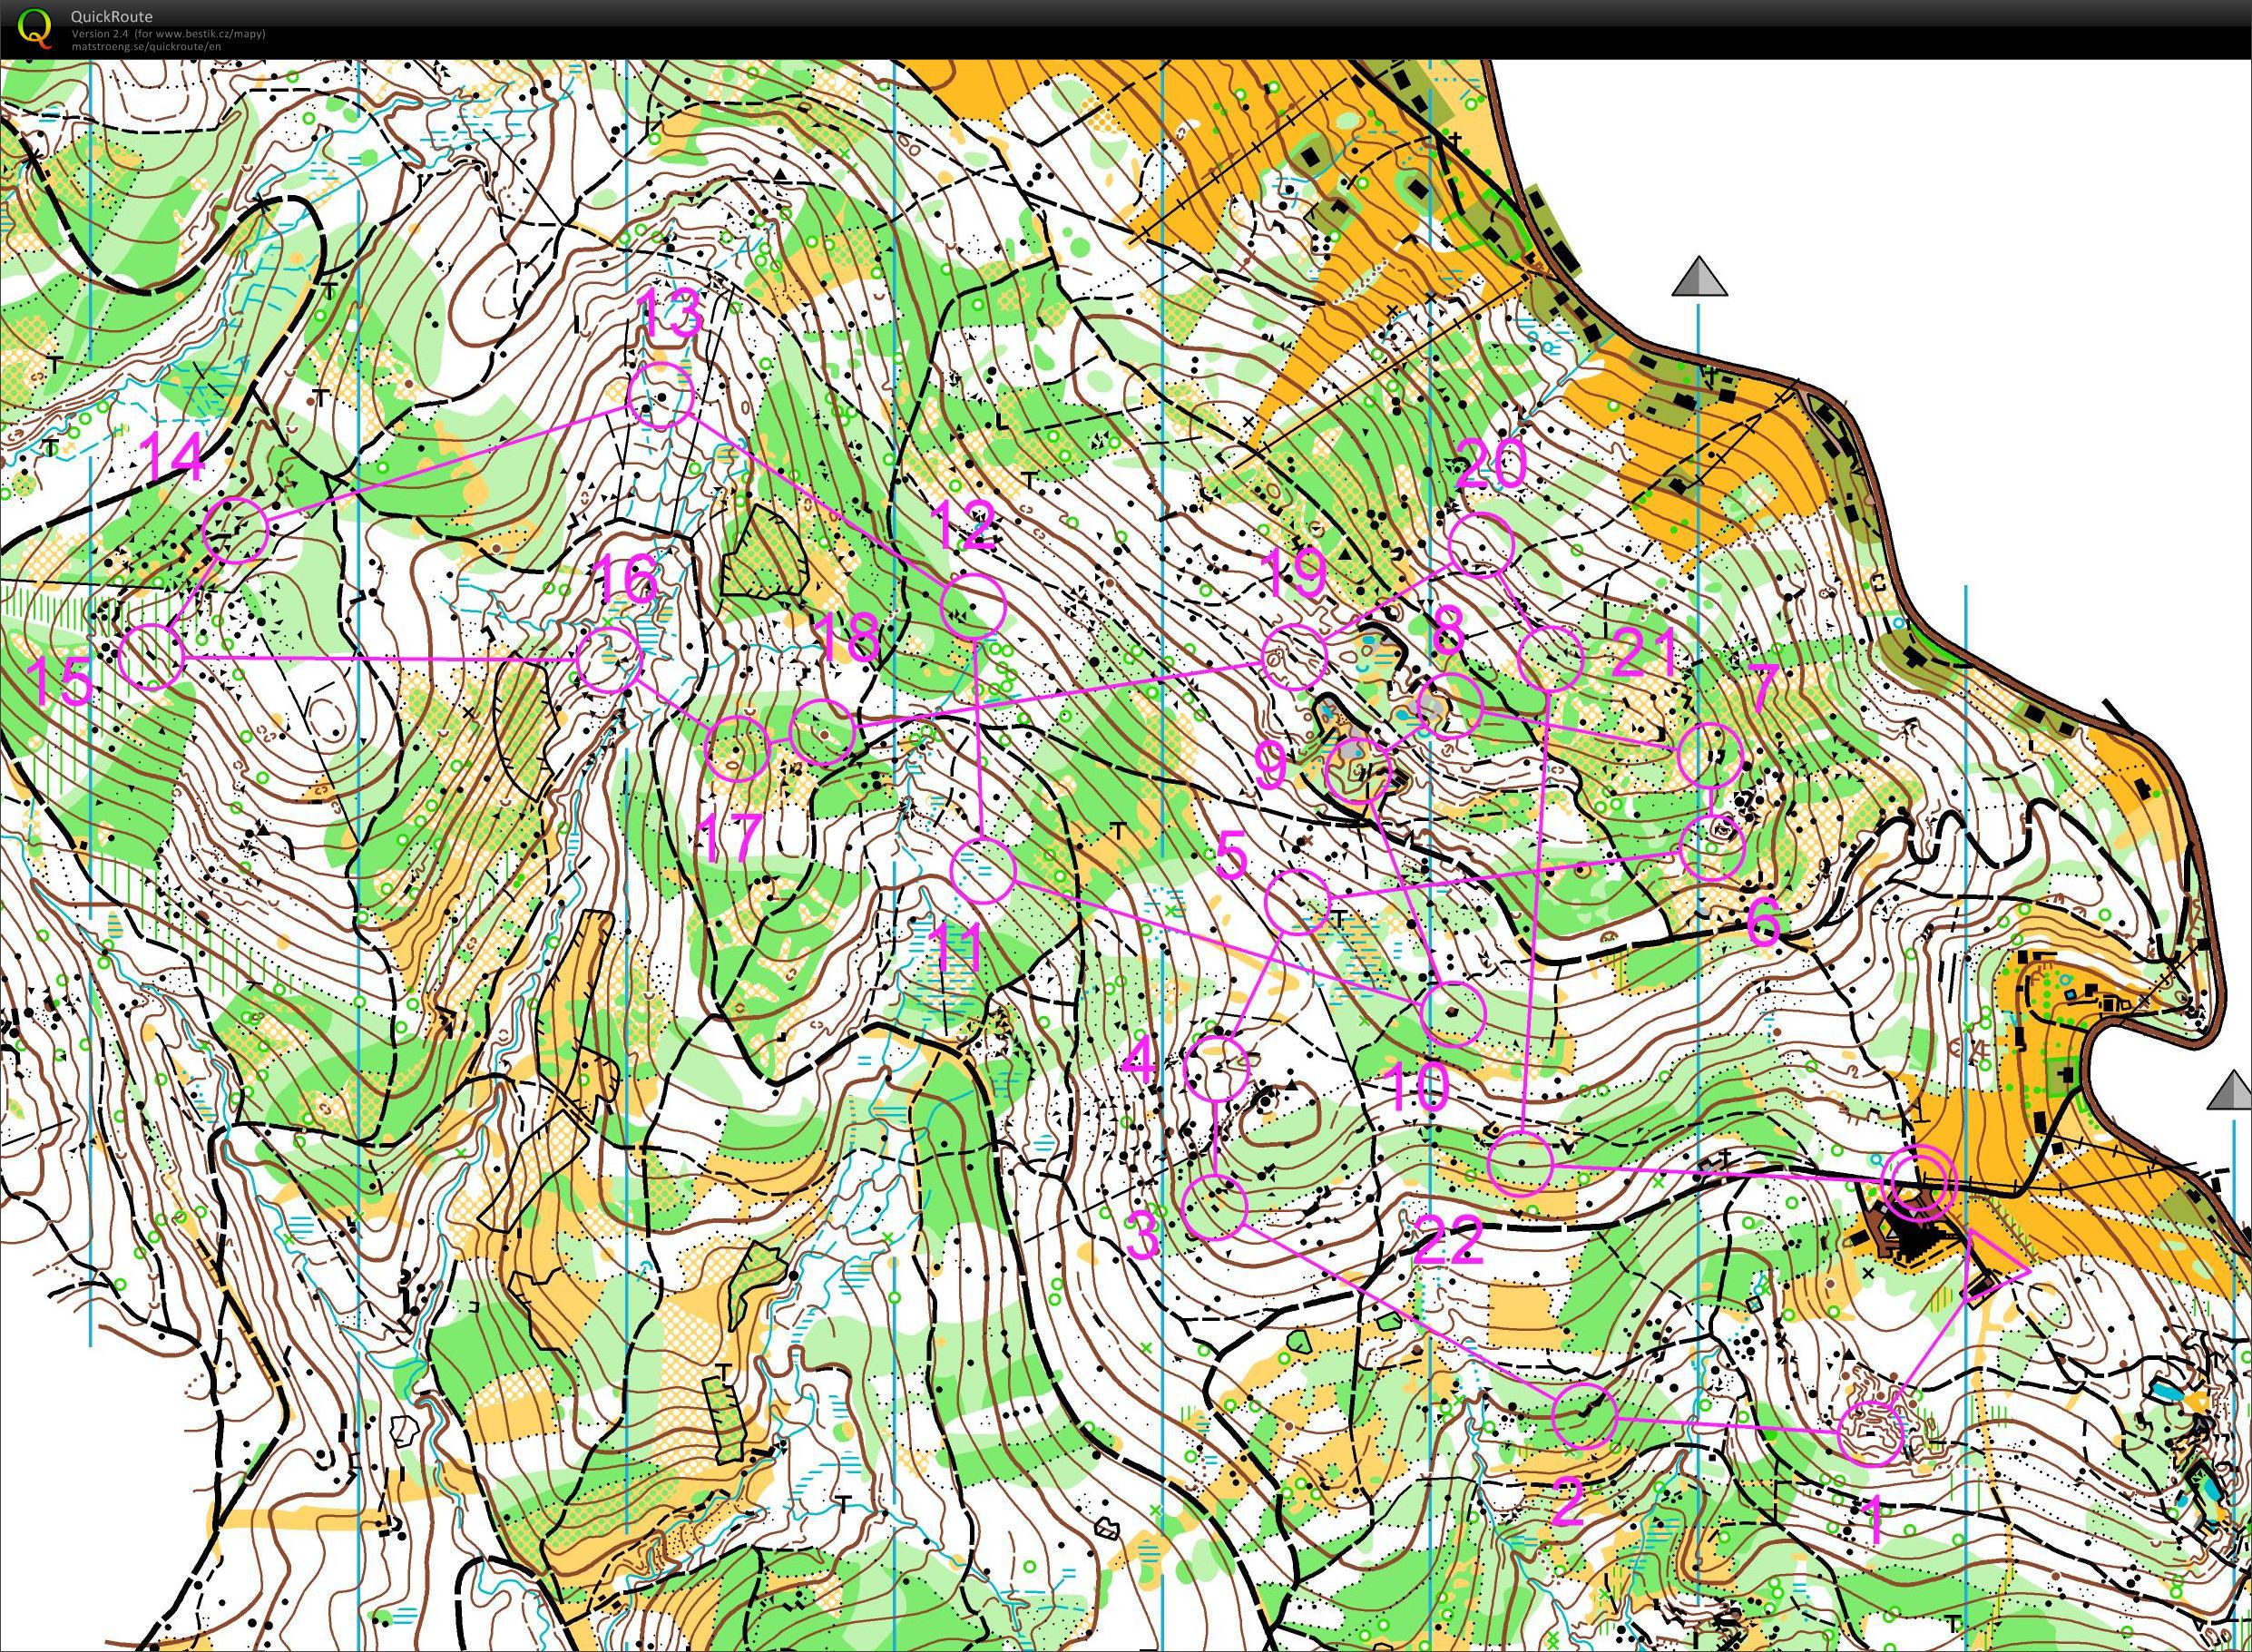Click the gray north arrow above control 7
Viewport: 2252px width, 1652px height.
pos(1699,277)
